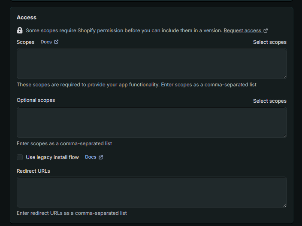
Task: Click the Use legacy install flow label text
Action: coord(52,157)
